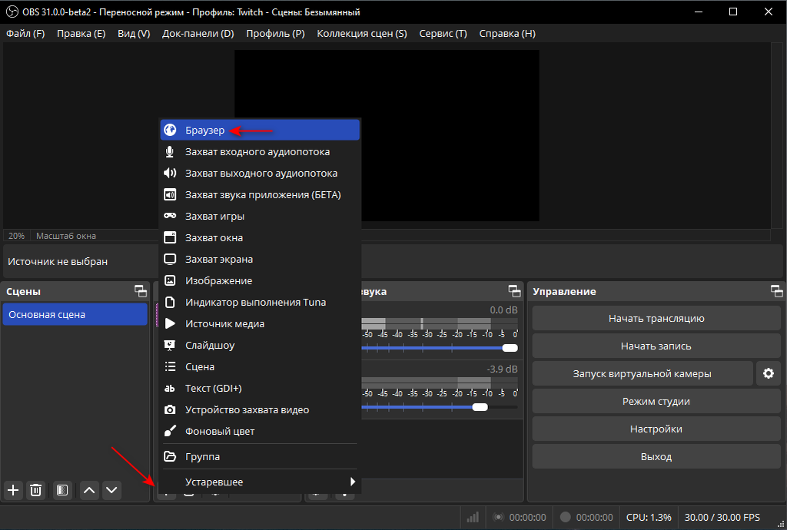Add Слайдшоу source
Image resolution: width=787 pixels, height=530 pixels.
260,346
